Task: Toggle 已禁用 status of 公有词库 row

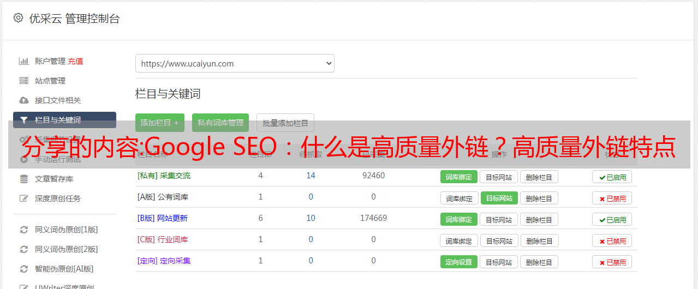Action: pos(612,198)
